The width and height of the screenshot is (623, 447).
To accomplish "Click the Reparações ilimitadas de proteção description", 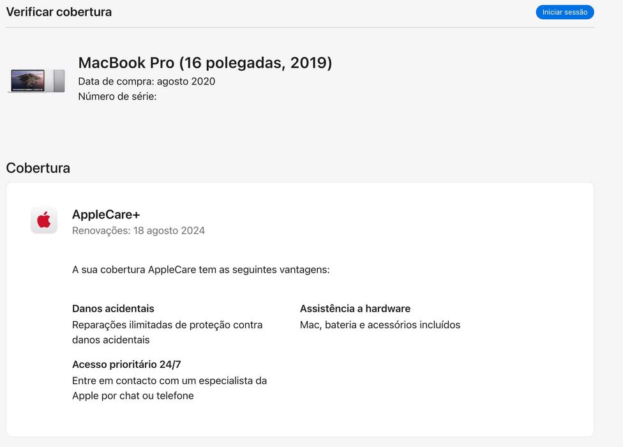I will point(167,325).
